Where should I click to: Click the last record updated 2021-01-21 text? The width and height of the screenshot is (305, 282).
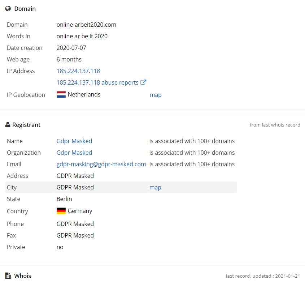tap(263, 276)
